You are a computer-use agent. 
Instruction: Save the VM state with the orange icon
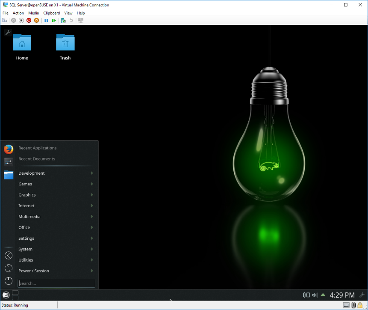(36, 21)
